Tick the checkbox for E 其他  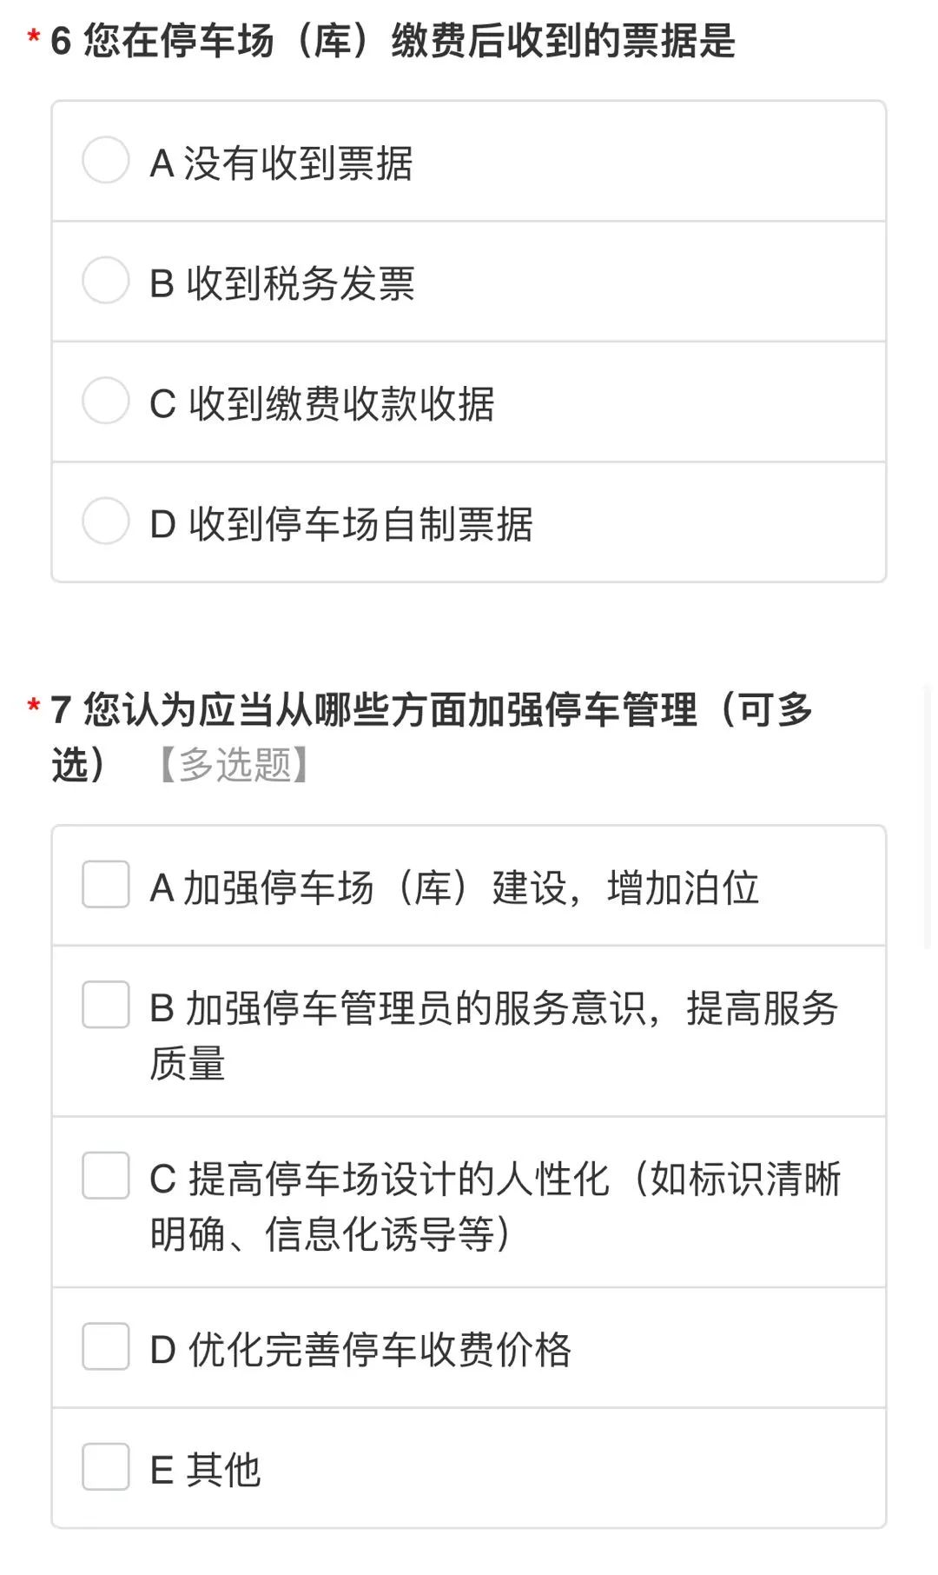tap(106, 1467)
